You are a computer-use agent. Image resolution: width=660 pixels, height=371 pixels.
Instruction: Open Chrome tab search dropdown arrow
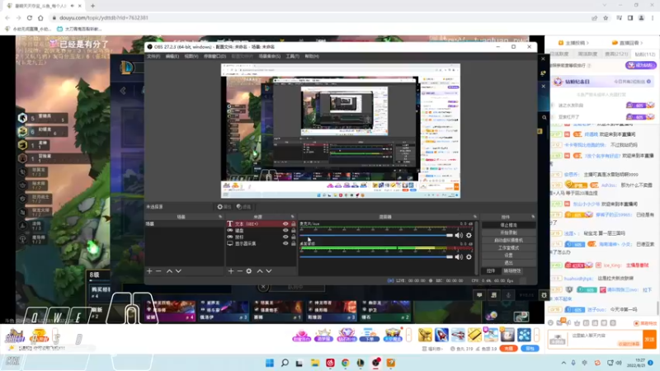(x=605, y=5)
